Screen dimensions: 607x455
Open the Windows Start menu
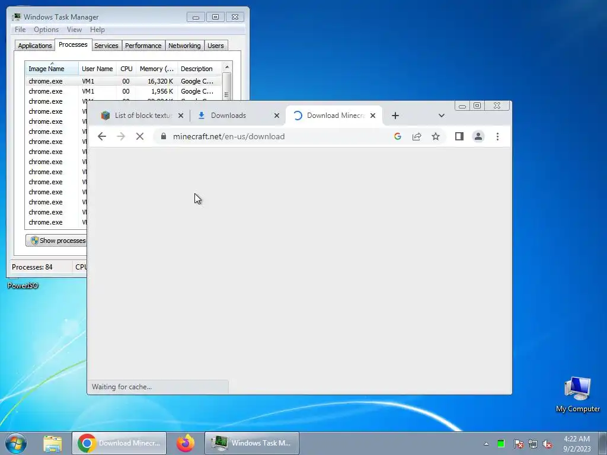(x=16, y=443)
